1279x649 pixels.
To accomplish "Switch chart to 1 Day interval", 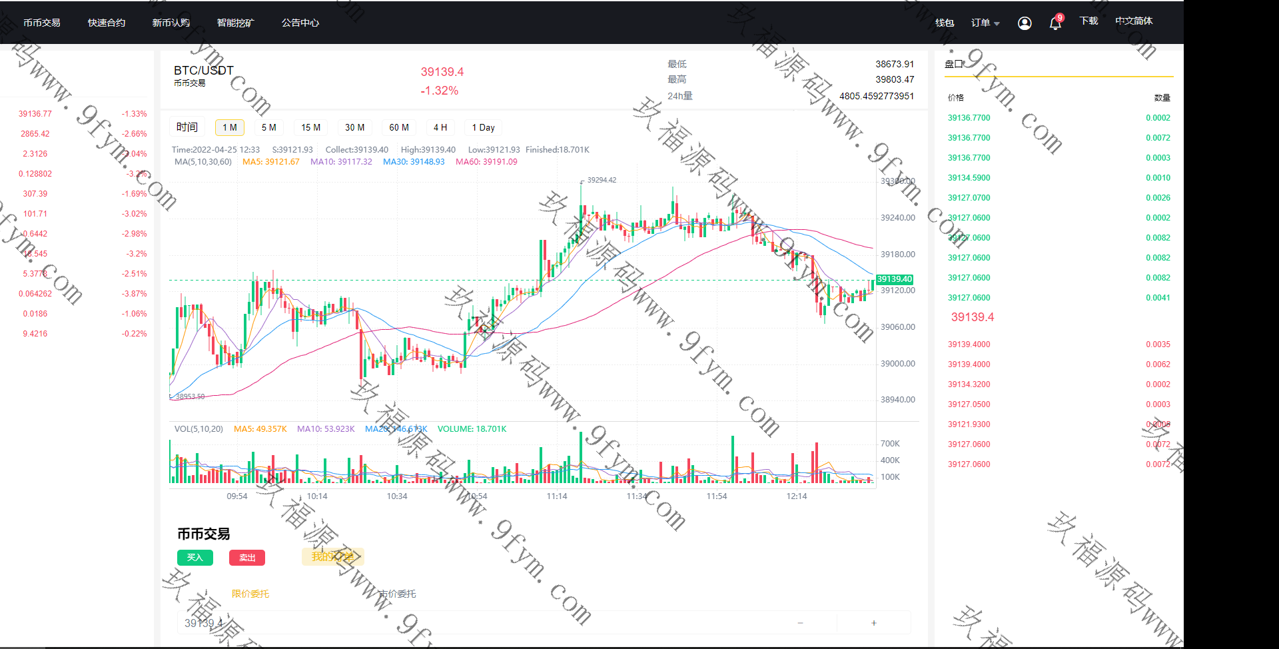I will [x=483, y=127].
